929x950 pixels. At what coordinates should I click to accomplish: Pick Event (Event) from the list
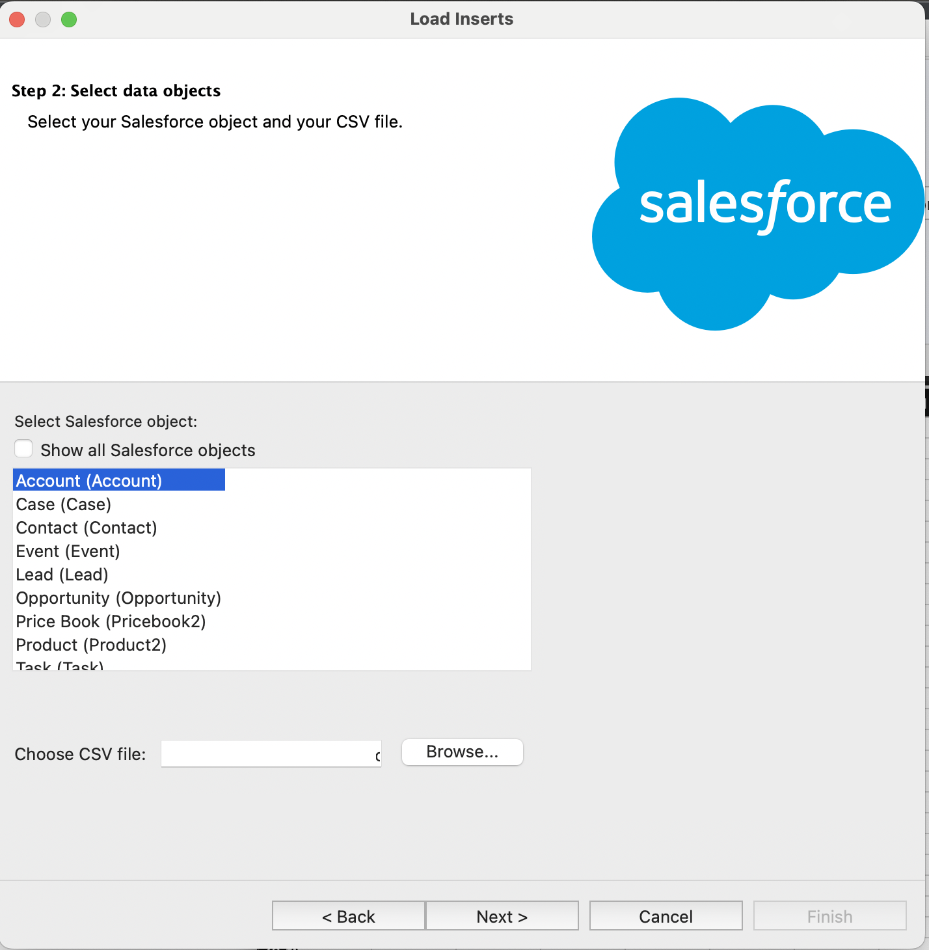point(68,551)
